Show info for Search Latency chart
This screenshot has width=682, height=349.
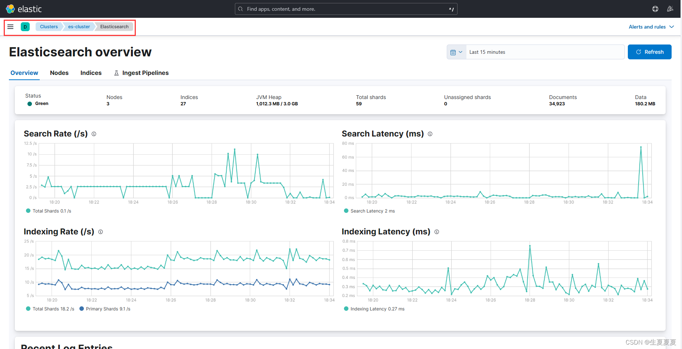pyautogui.click(x=430, y=134)
